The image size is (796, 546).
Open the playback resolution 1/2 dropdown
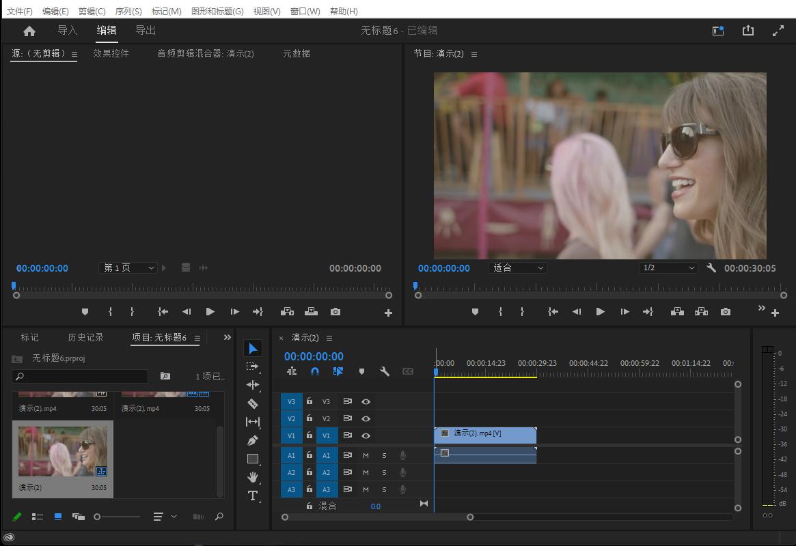[668, 268]
